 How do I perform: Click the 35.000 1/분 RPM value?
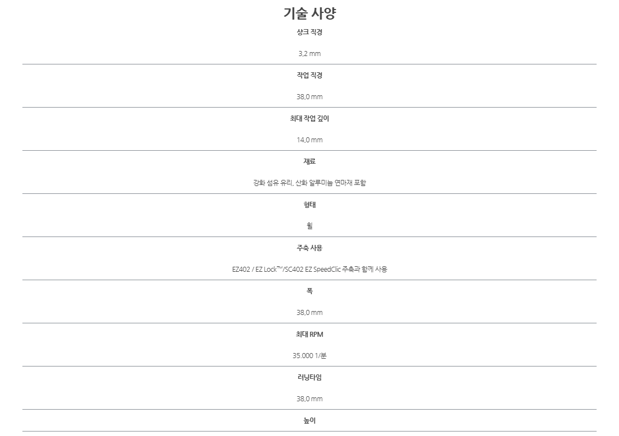point(309,356)
